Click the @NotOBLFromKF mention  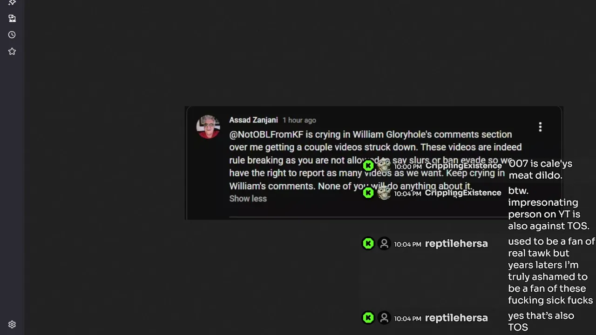click(x=266, y=134)
